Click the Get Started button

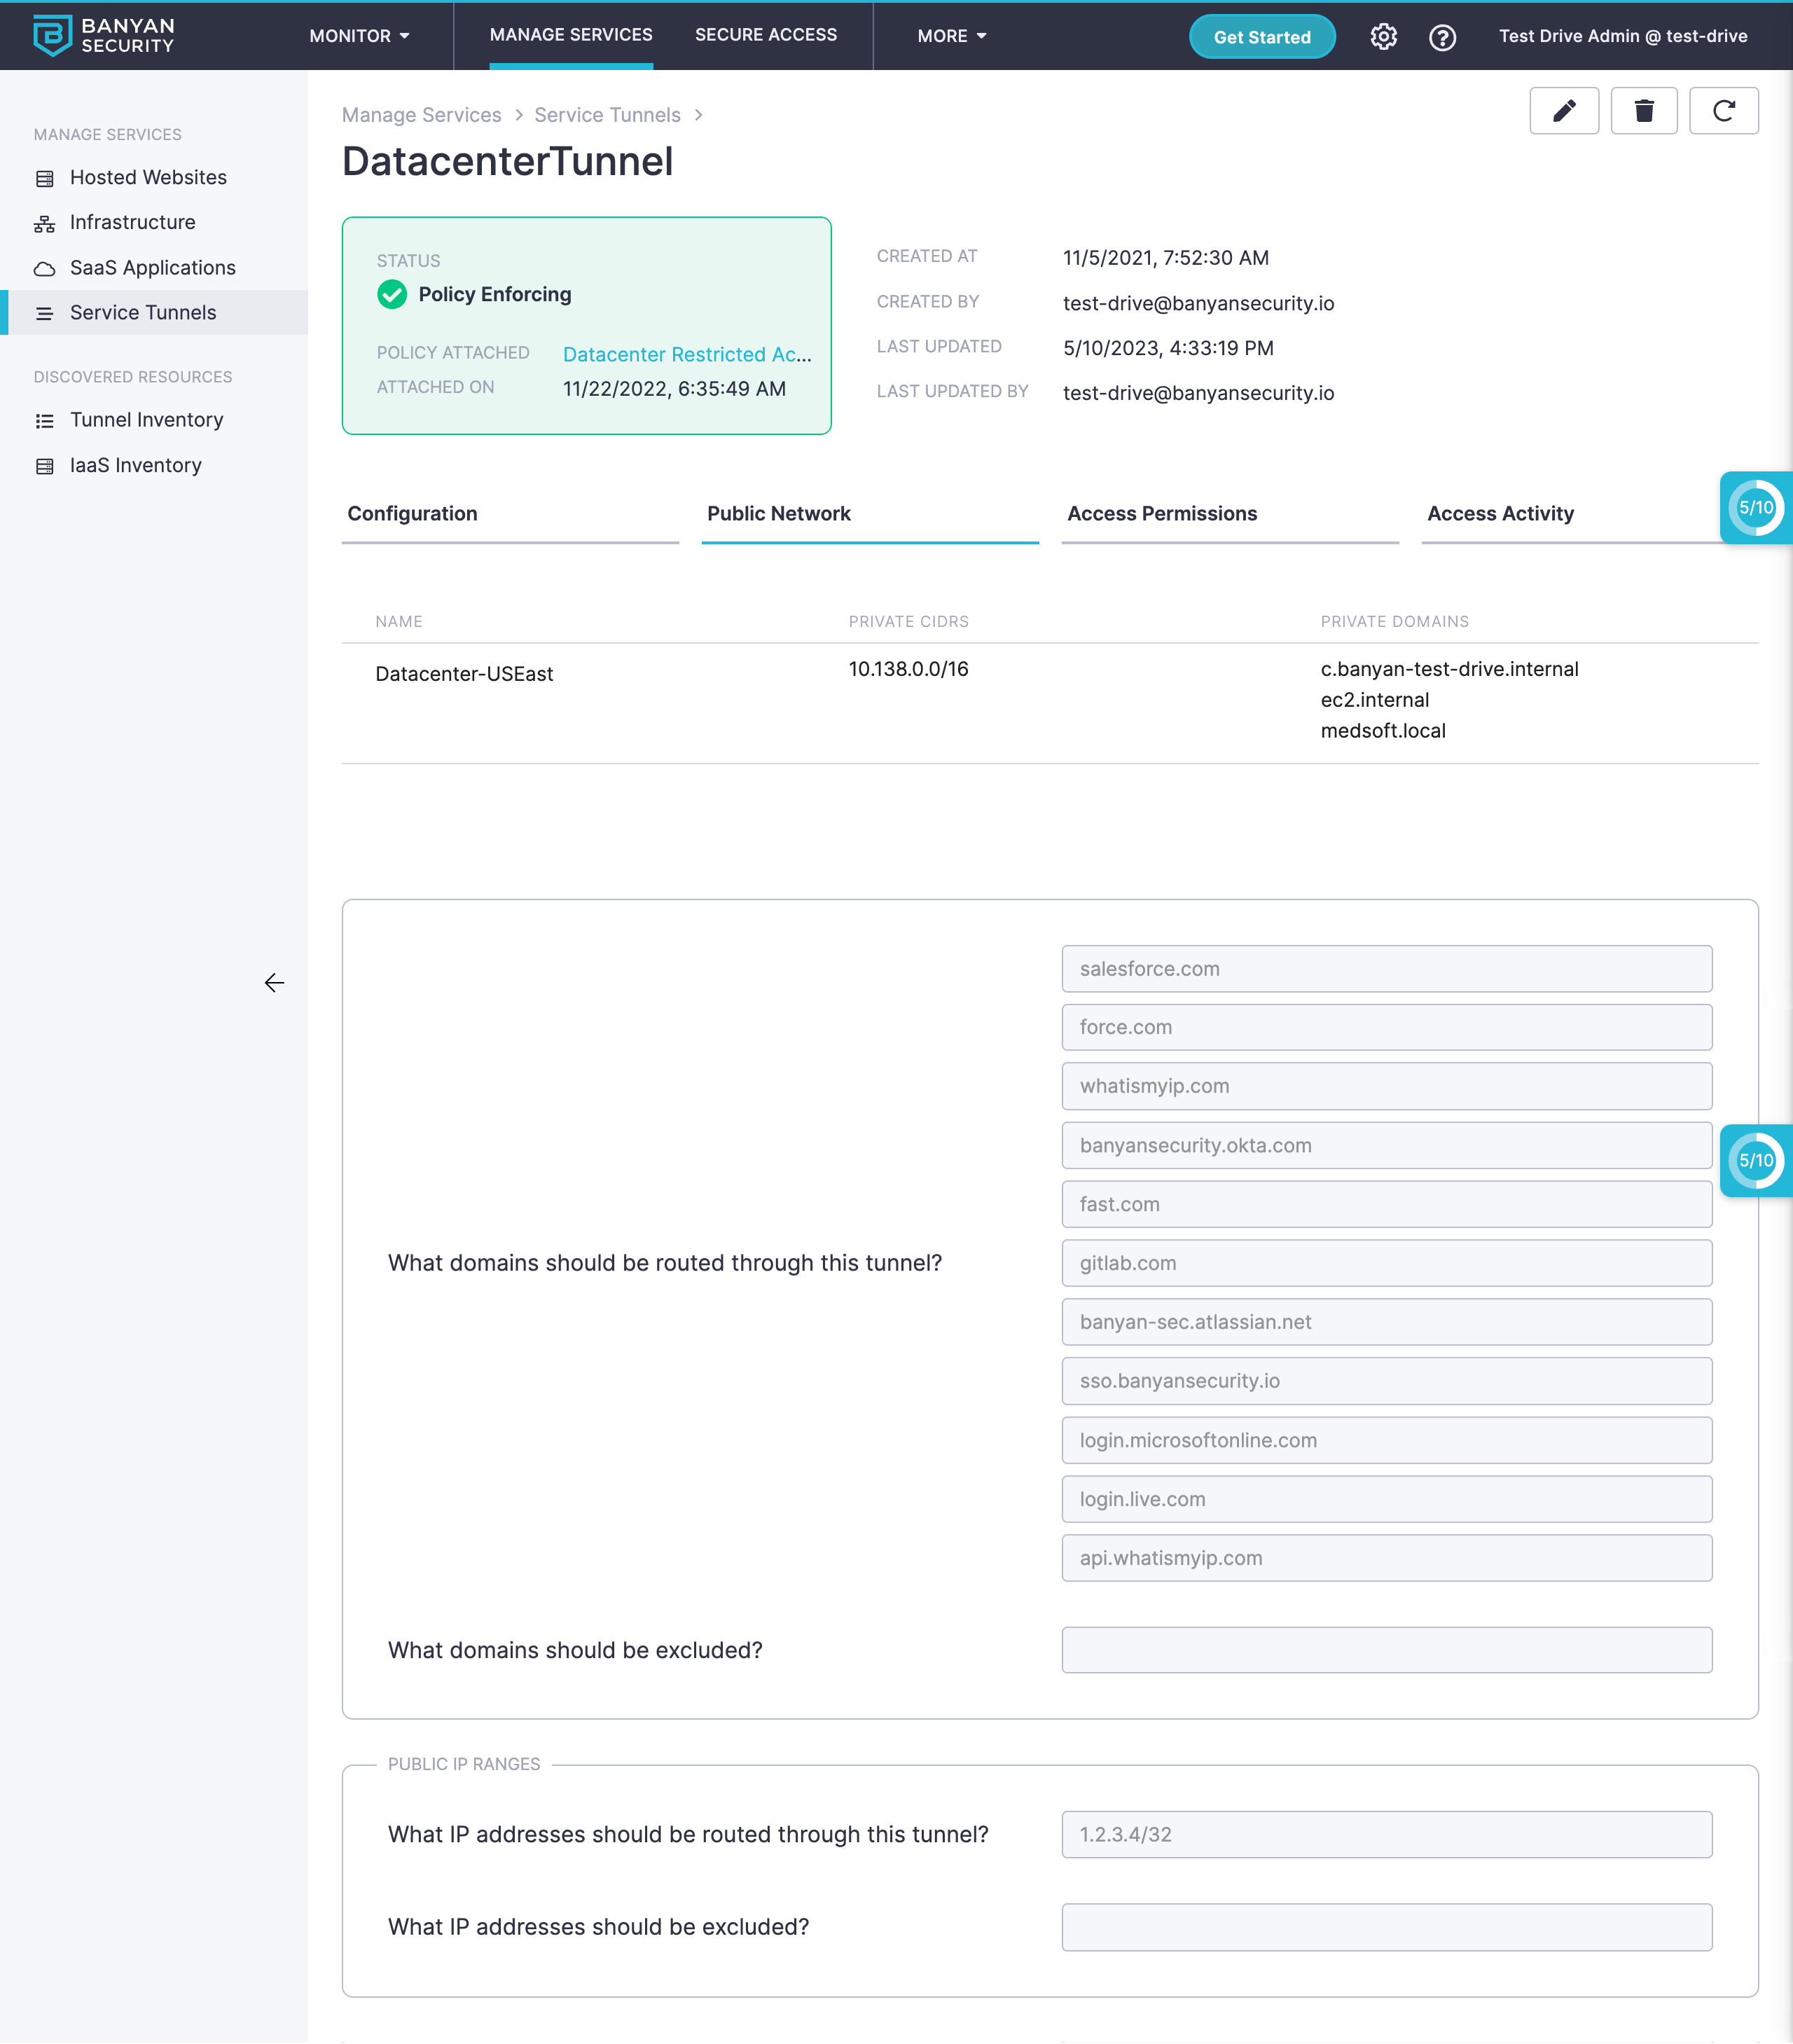click(x=1261, y=37)
